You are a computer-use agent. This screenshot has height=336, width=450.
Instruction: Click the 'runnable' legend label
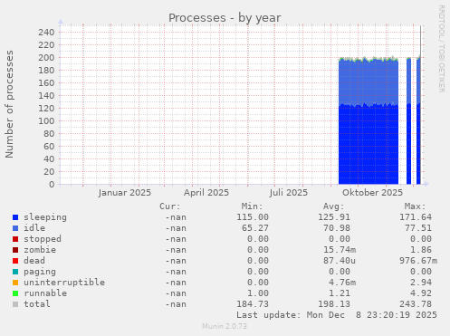[45, 293]
